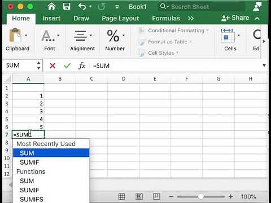Screen dimensions: 271x203
Task: Collapse the ribbon with the caret
Action: [257, 19]
